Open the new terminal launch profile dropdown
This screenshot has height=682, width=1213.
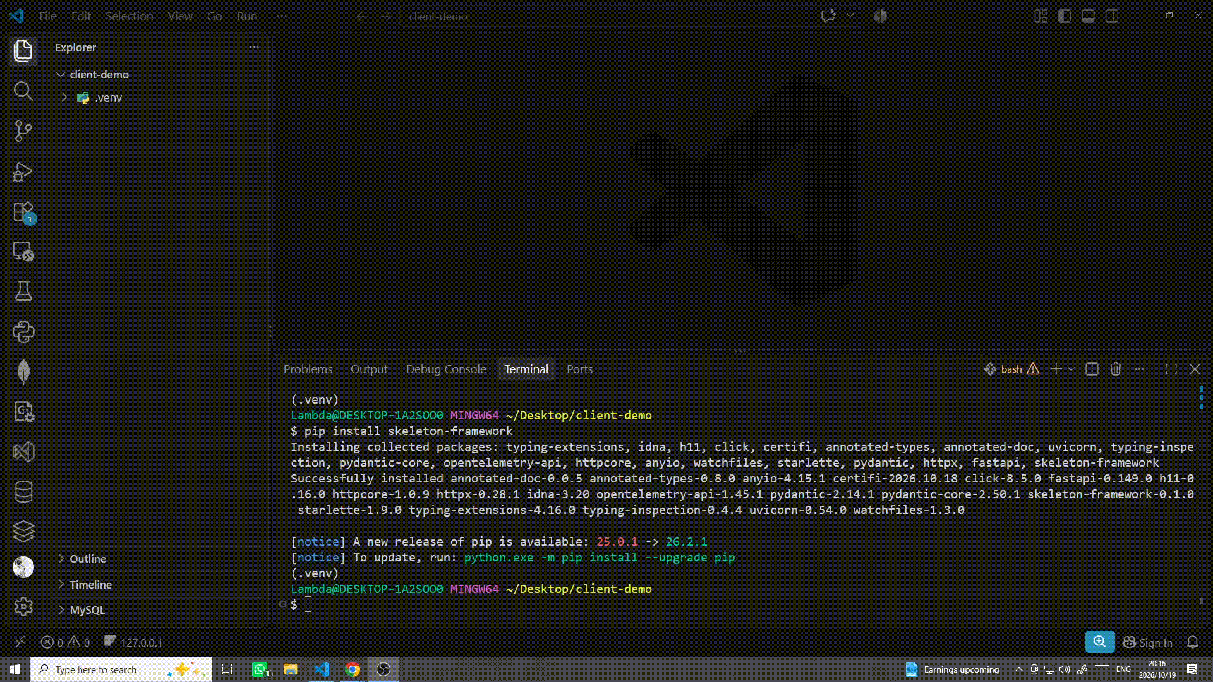tap(1071, 369)
